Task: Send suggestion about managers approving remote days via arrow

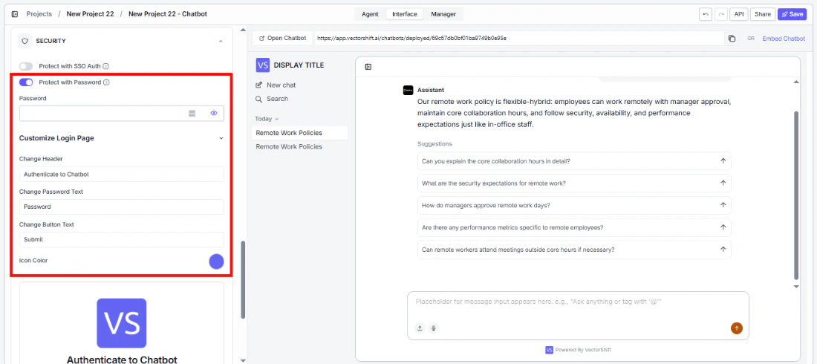Action: click(x=723, y=205)
